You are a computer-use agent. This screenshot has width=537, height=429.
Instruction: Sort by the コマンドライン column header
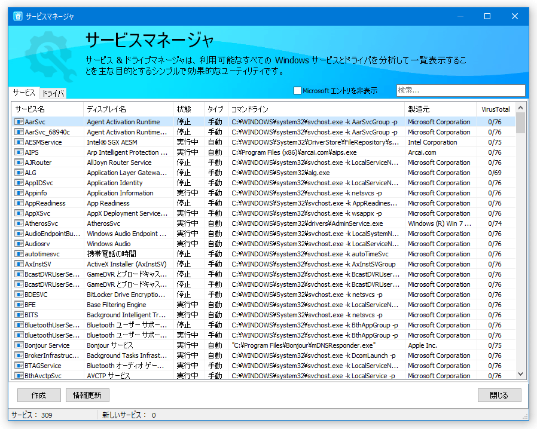pos(316,109)
